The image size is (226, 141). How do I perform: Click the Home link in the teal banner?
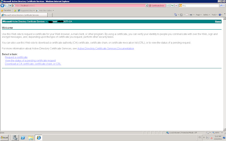click(218, 22)
